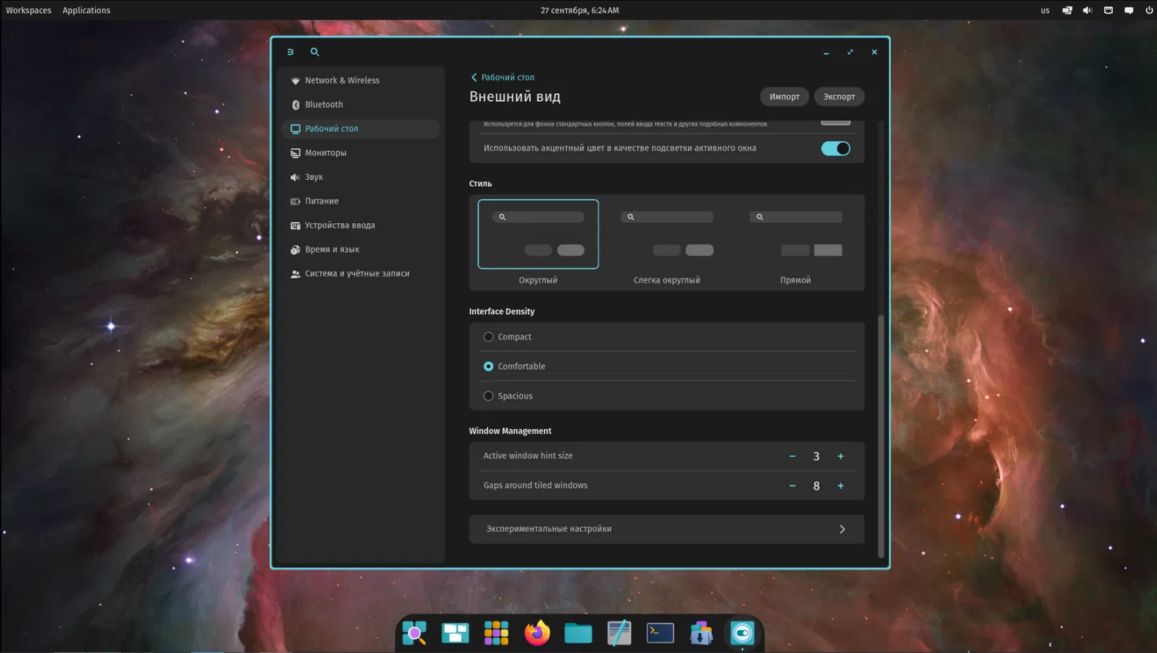Go back to Рабочий стол page

coord(502,77)
